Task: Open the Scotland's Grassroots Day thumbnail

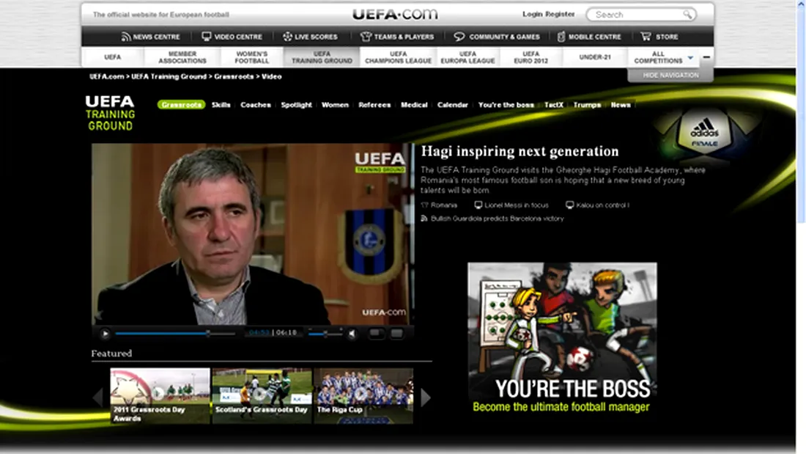Action: 262,395
